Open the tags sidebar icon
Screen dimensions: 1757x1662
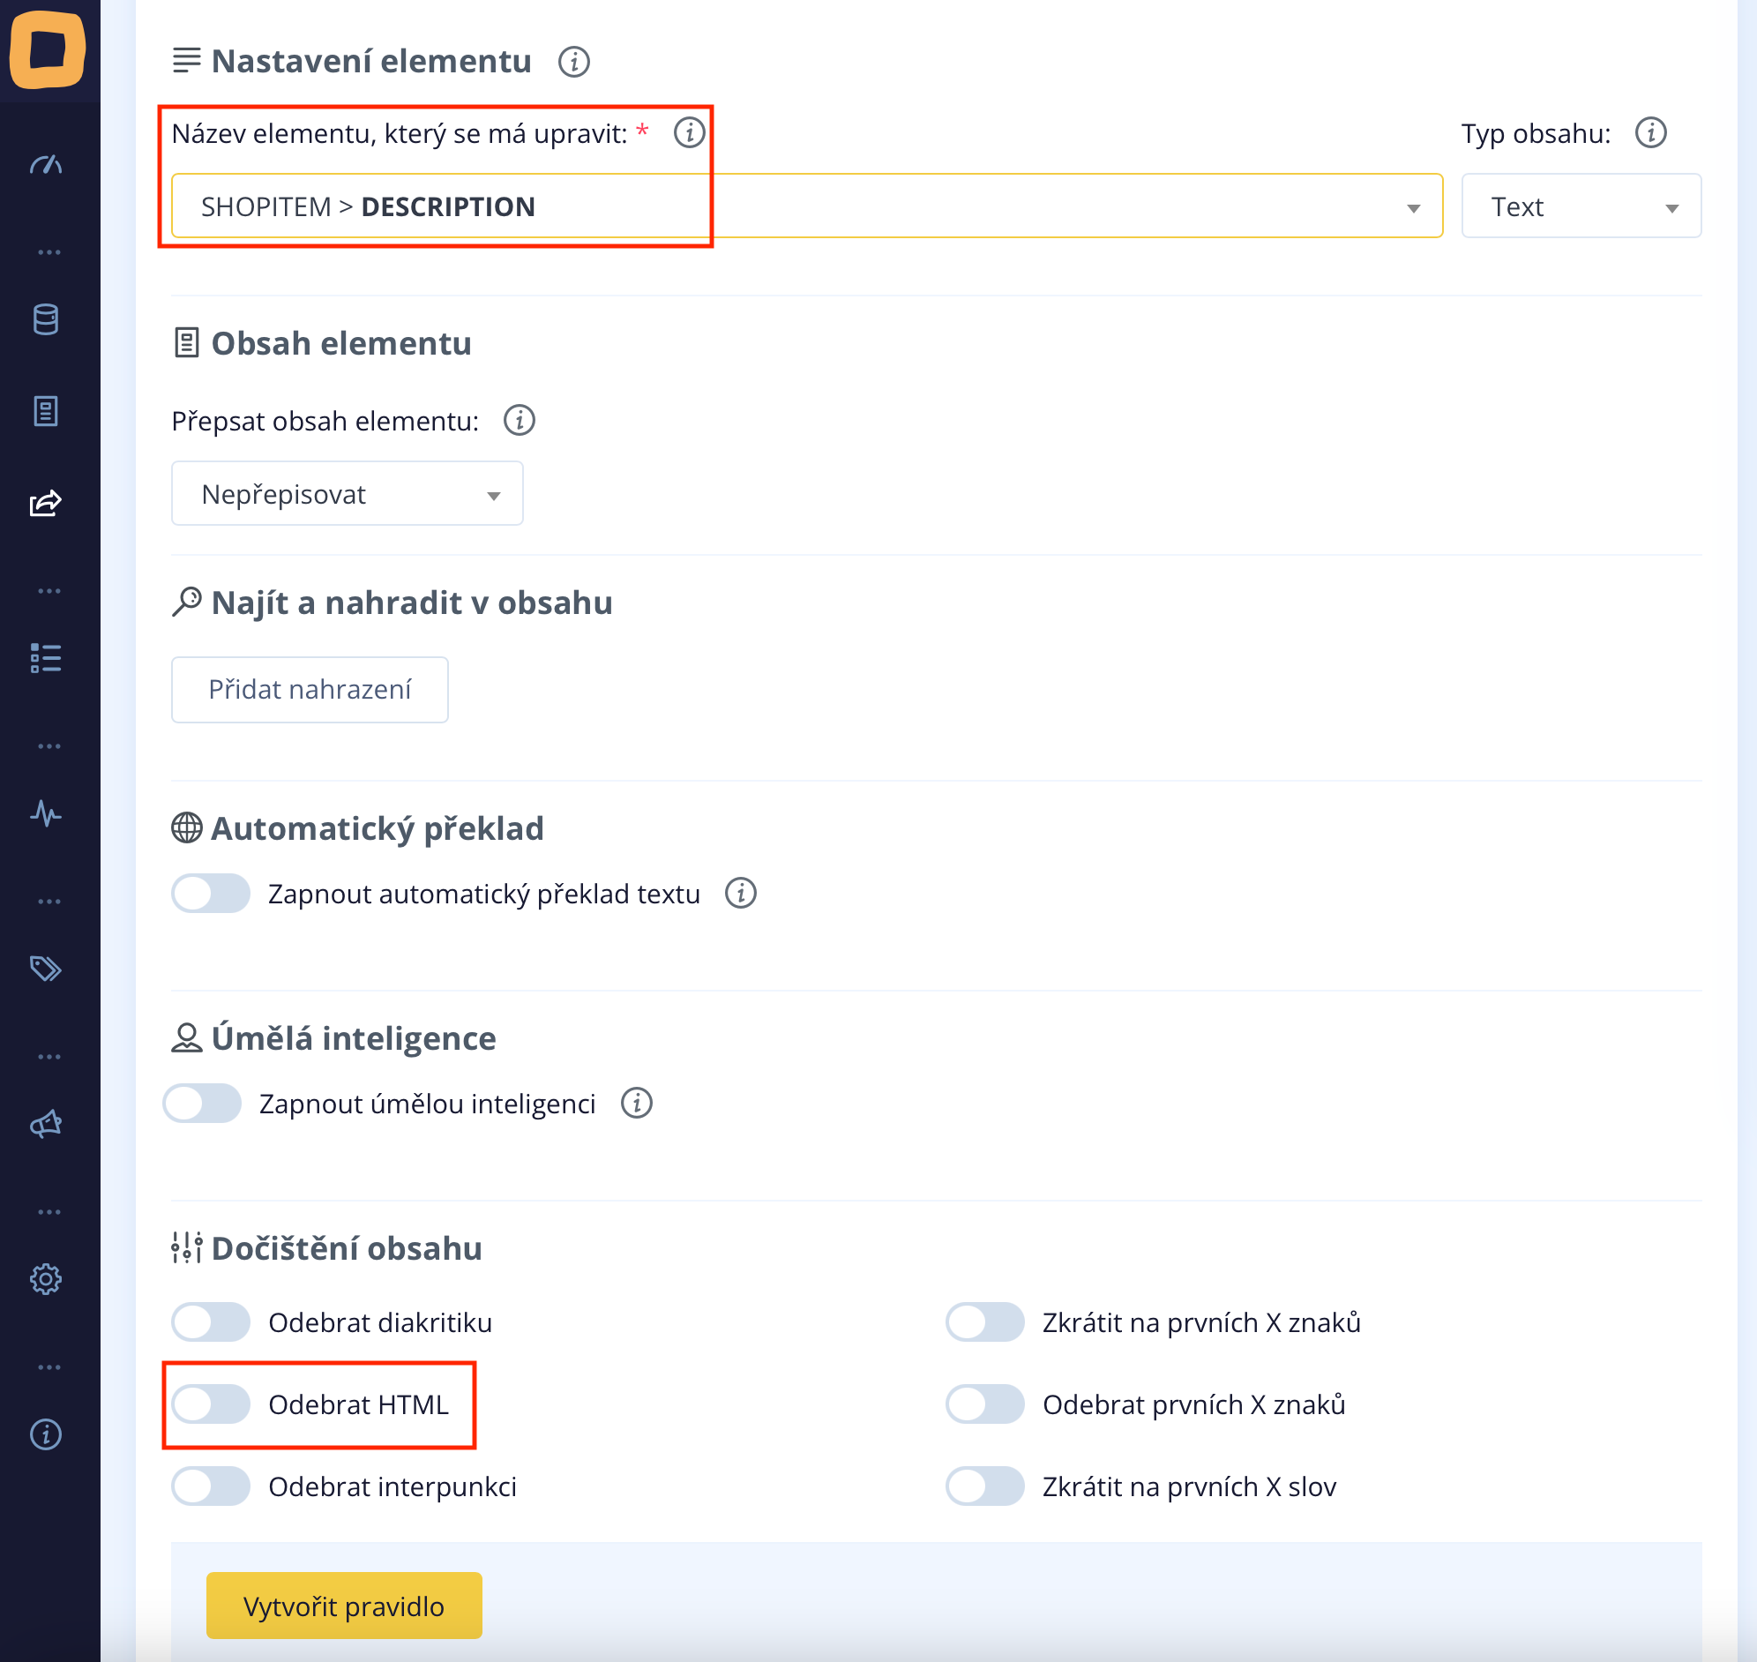coord(46,969)
